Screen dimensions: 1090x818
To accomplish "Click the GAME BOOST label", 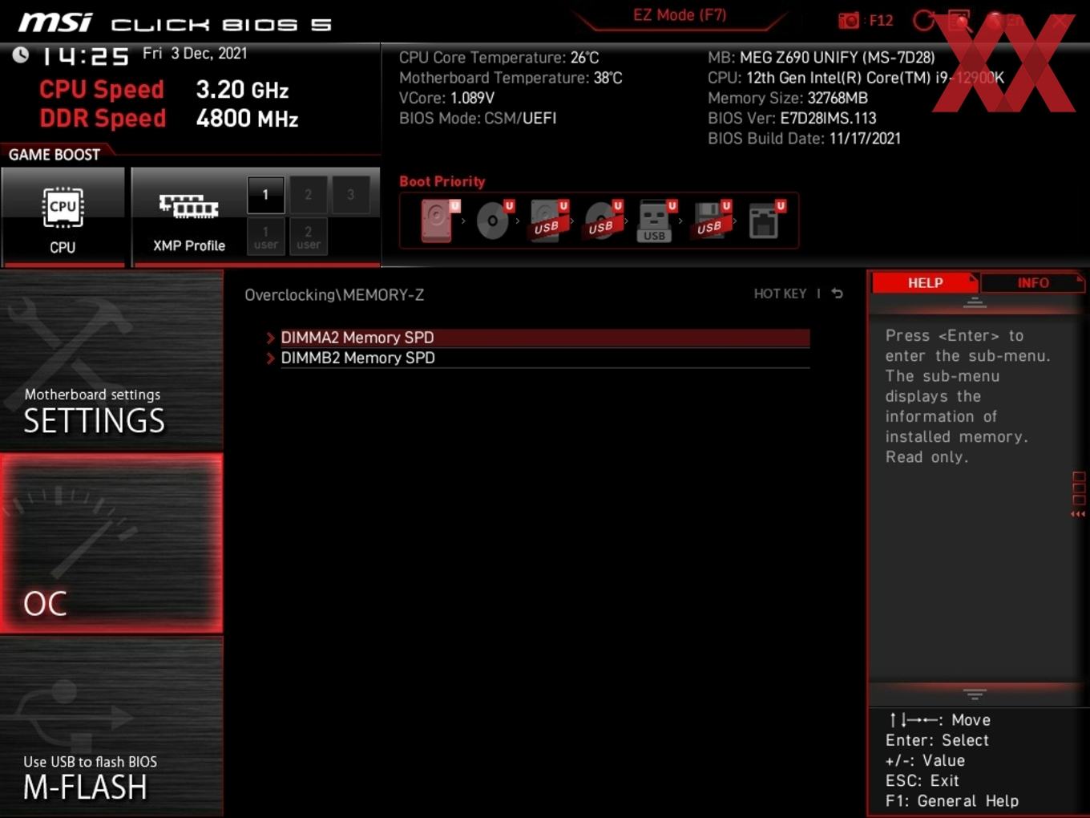I will pyautogui.click(x=54, y=155).
